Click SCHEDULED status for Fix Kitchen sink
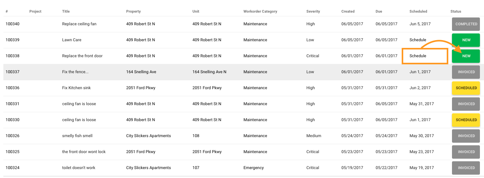This screenshot has width=484, height=178. tap(466, 88)
